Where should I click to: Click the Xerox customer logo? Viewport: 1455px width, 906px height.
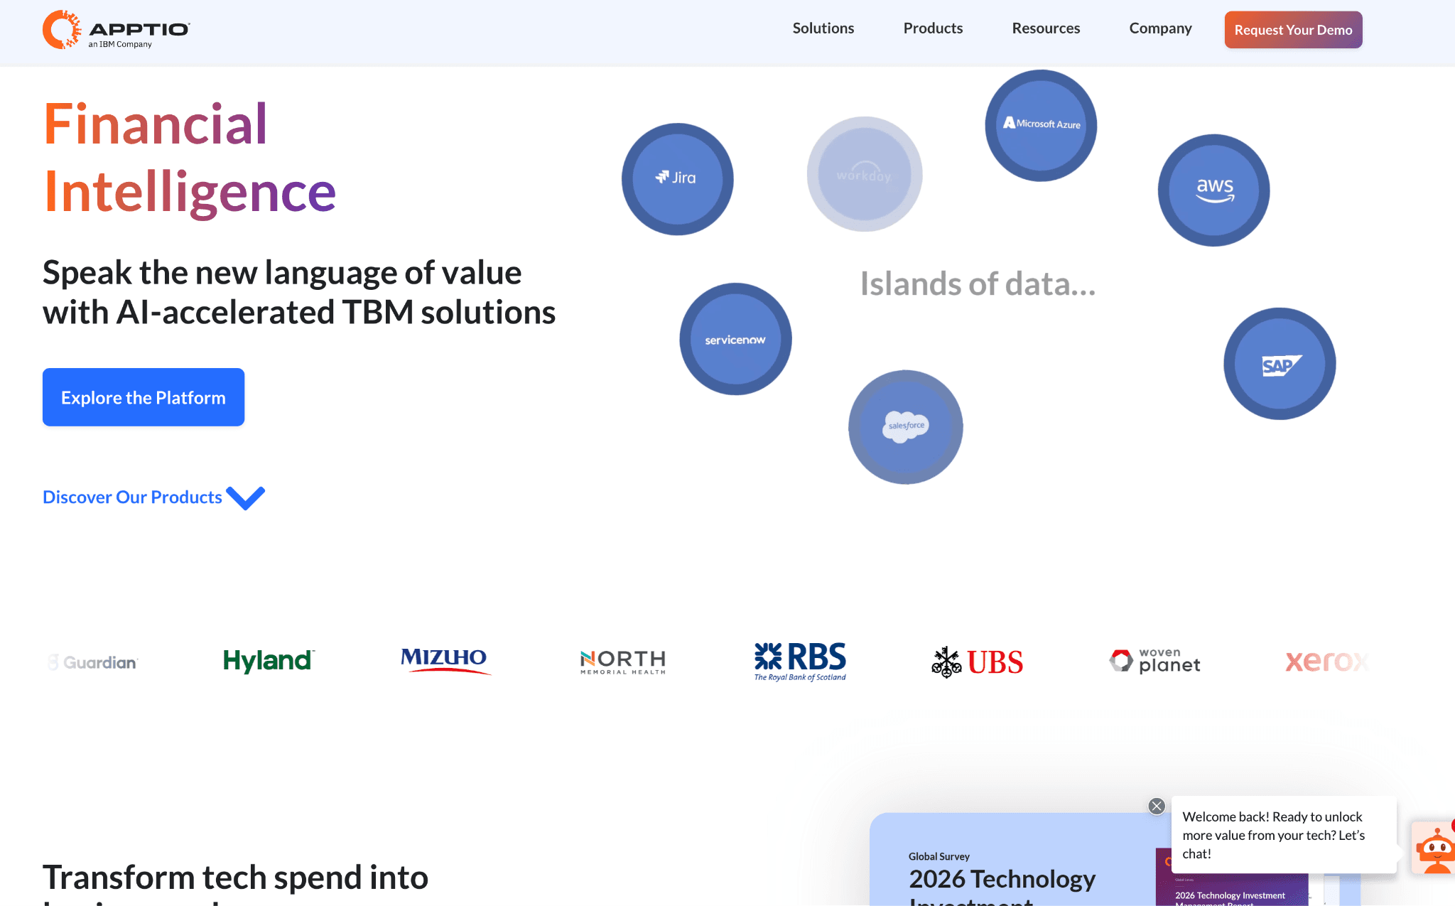(x=1326, y=662)
